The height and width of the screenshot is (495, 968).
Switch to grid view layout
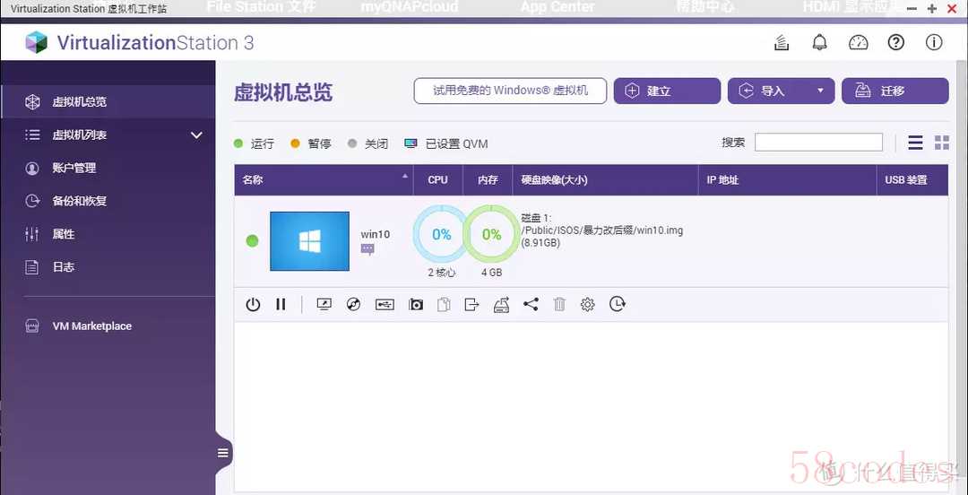point(942,143)
